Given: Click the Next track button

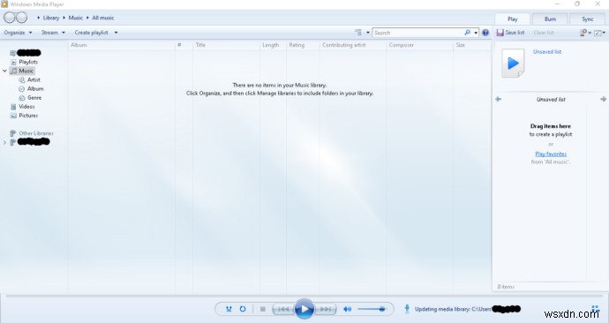Looking at the screenshot, I should tap(325, 310).
